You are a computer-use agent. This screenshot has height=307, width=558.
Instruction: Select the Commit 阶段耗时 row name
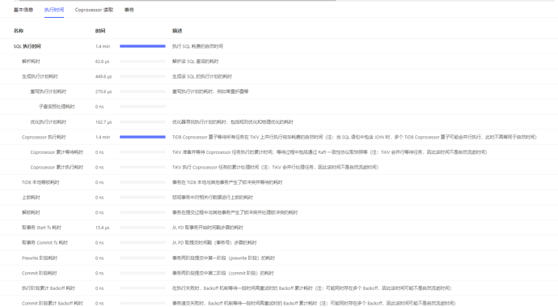pyautogui.click(x=39, y=273)
